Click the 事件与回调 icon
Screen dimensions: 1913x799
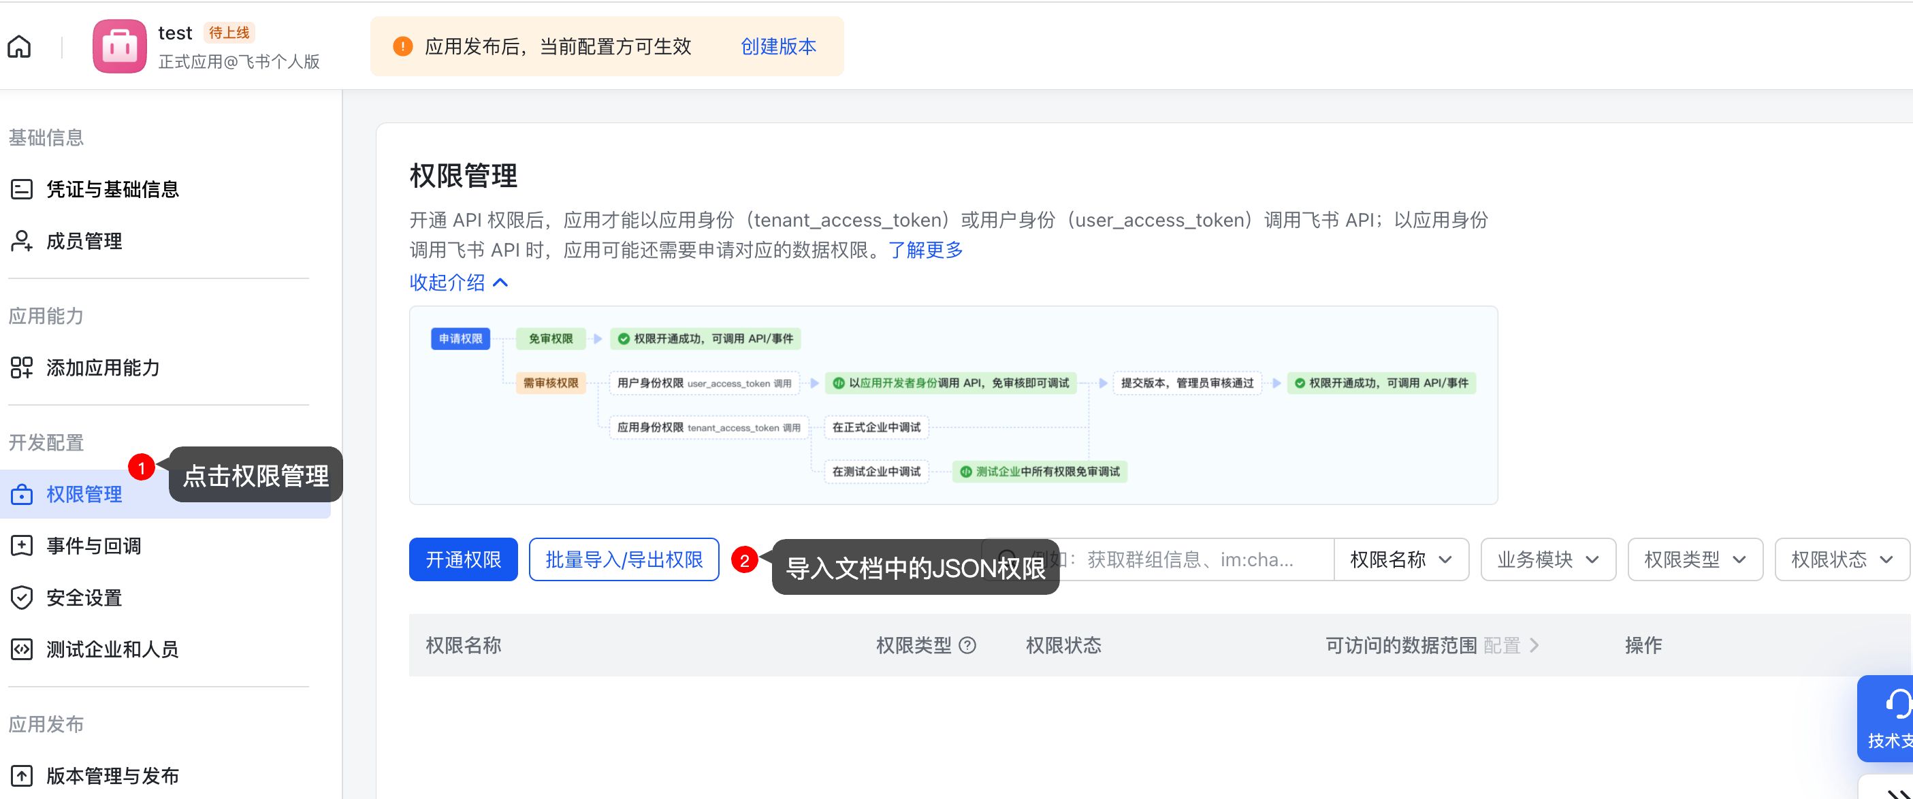click(22, 546)
